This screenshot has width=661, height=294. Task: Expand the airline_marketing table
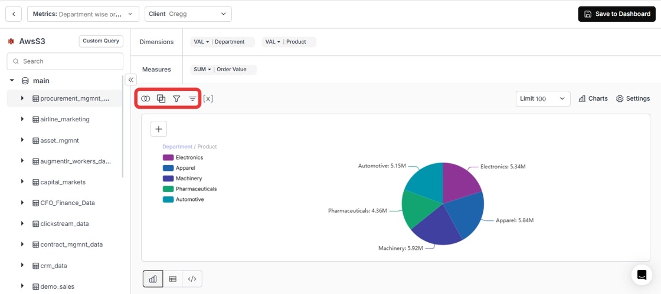pos(22,119)
